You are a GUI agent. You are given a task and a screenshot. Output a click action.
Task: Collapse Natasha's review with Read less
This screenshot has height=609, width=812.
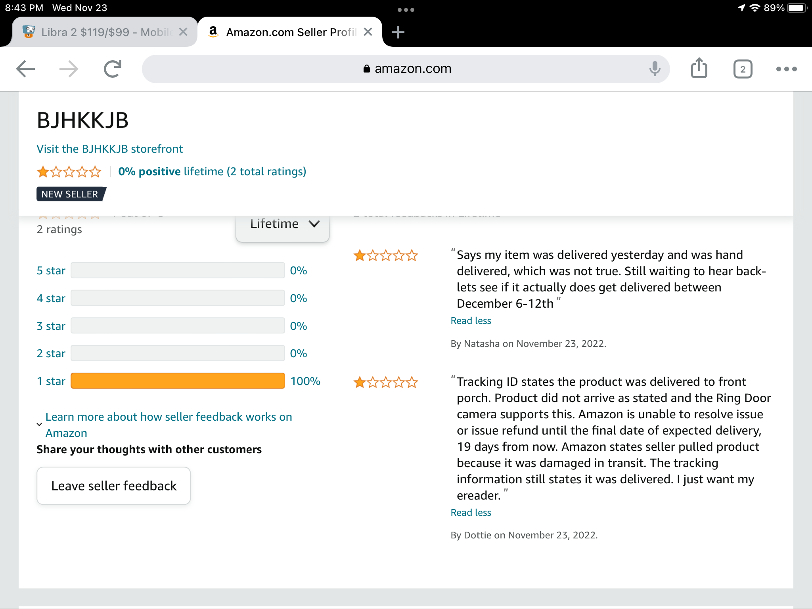tap(471, 321)
